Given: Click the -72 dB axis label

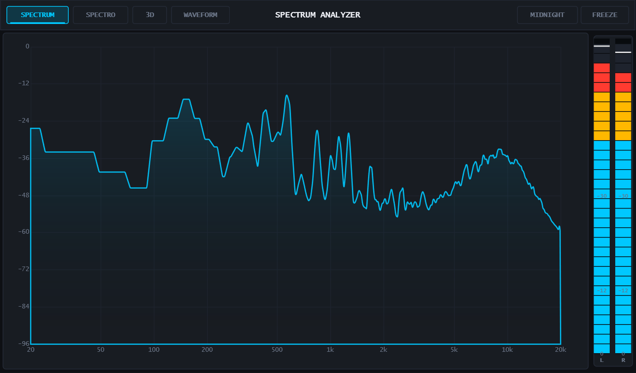Looking at the screenshot, I should pyautogui.click(x=23, y=269).
